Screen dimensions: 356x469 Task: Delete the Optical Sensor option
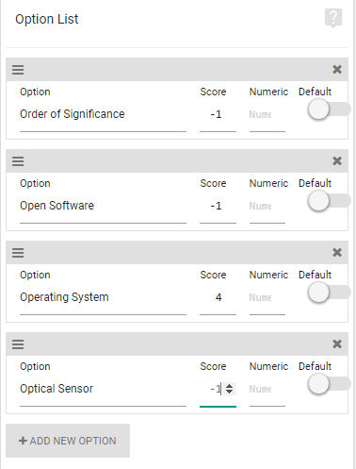(337, 343)
